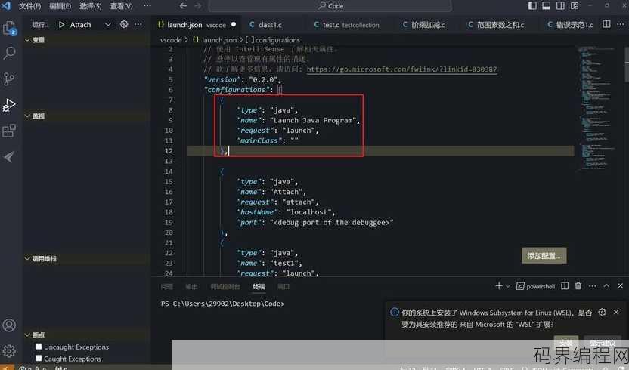Collapse the 变量 section
Image resolution: width=629 pixels, height=370 pixels.
tap(28, 40)
